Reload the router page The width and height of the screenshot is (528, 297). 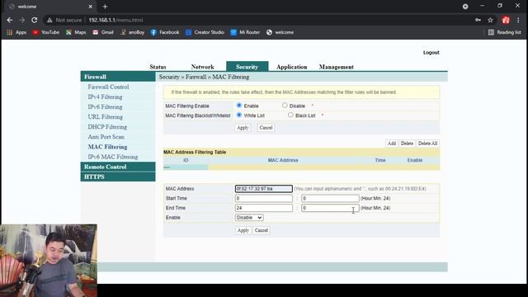click(35, 20)
